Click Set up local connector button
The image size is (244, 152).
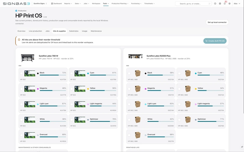(217, 22)
